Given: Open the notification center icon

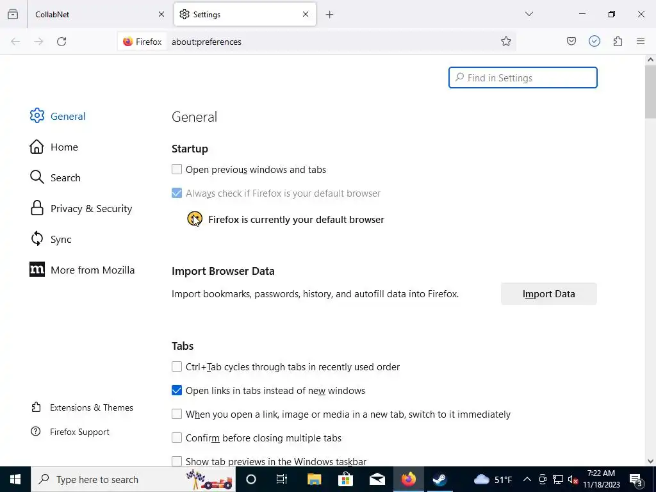Looking at the screenshot, I should pyautogui.click(x=636, y=479).
